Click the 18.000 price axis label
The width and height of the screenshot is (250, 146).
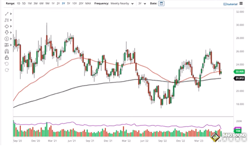(x=240, y=104)
